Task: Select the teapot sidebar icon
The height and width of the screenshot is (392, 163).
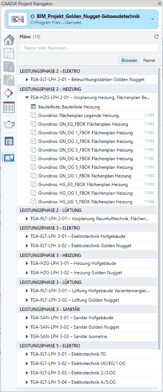Action: pyautogui.click(x=9, y=124)
